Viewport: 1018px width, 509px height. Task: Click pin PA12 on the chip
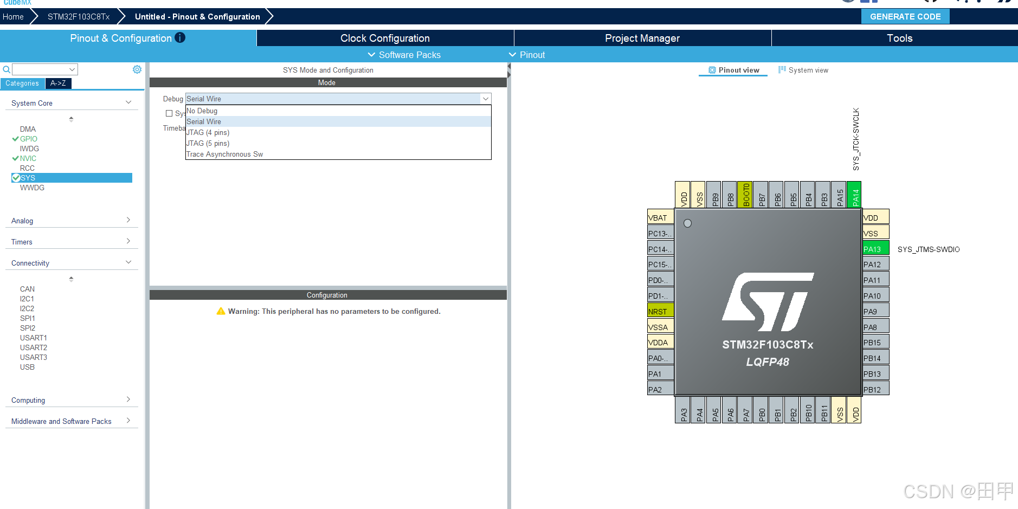(876, 264)
